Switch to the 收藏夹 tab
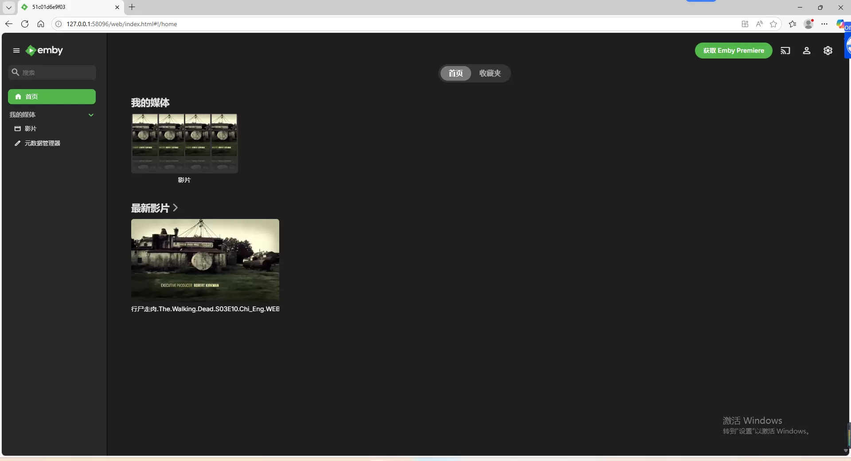Image resolution: width=851 pixels, height=461 pixels. [x=490, y=73]
